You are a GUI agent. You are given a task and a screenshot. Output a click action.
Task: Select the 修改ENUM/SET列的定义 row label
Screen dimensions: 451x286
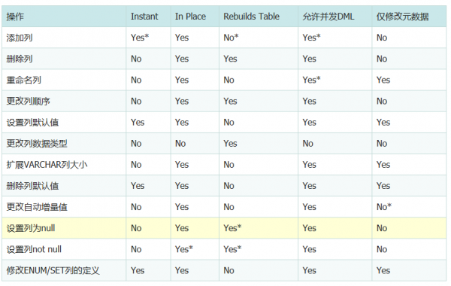click(x=53, y=270)
